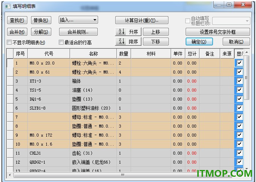
Task: Click the 名称 column header
Action: pos(93,54)
